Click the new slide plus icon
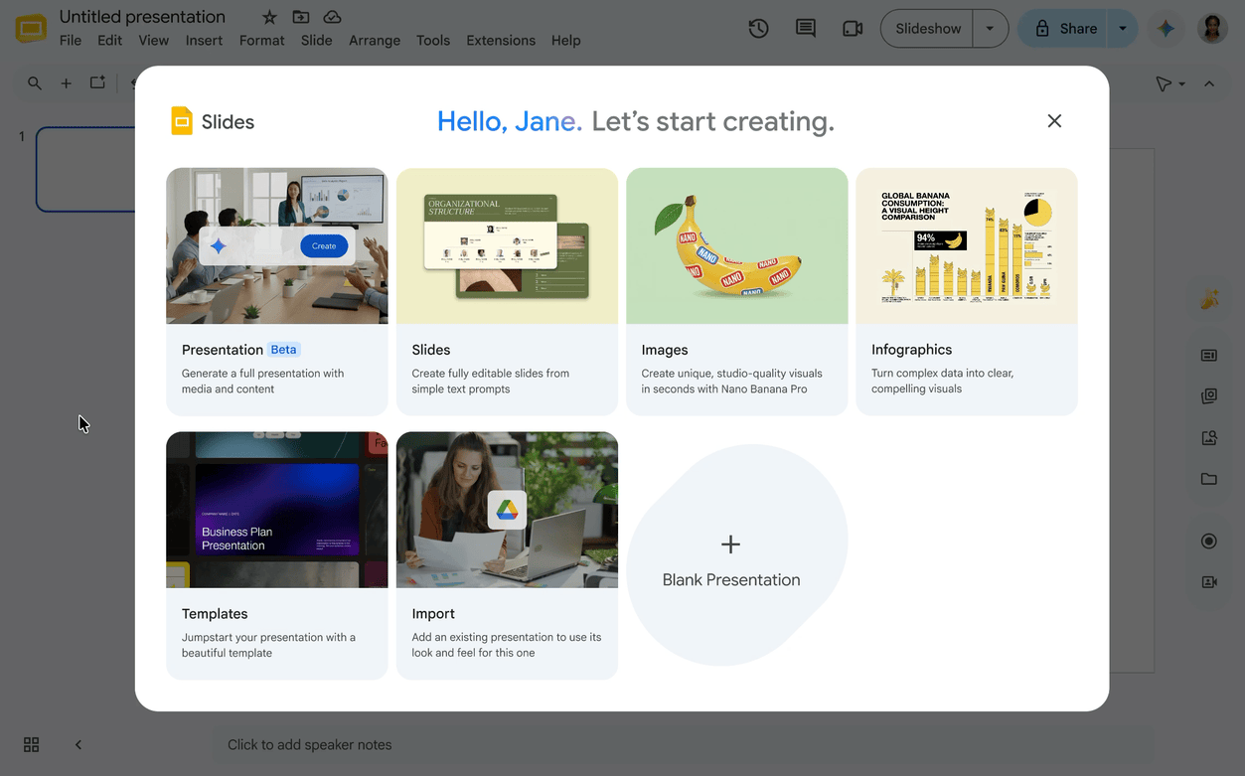 coord(66,83)
